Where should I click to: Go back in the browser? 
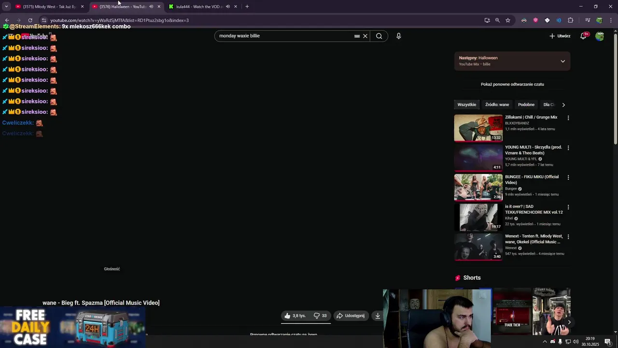coord(7,20)
